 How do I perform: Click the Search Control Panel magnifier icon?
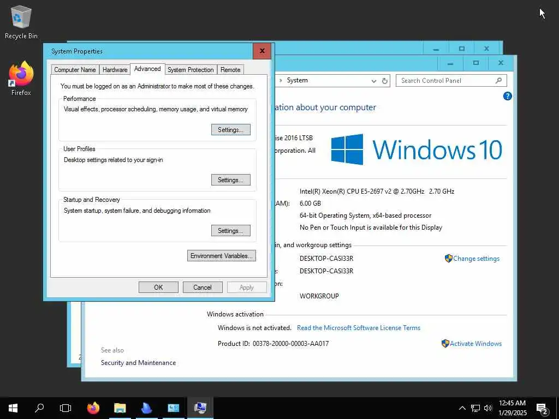(x=498, y=81)
